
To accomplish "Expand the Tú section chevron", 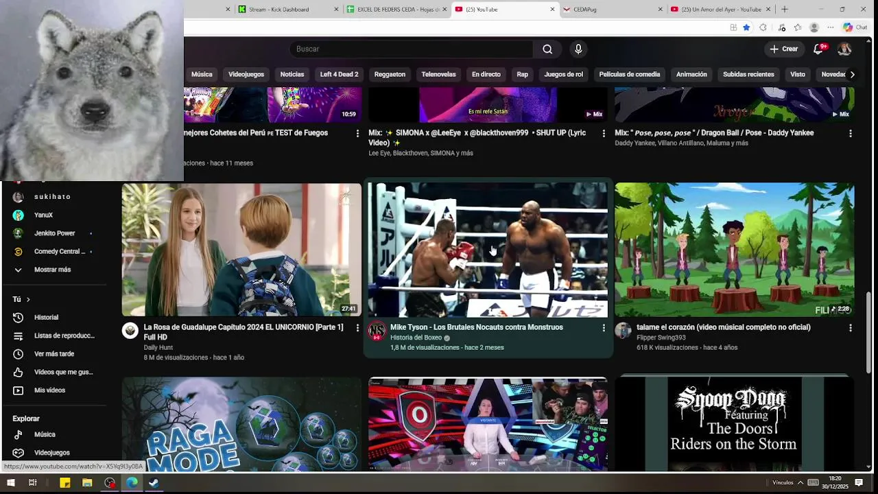I will [x=28, y=300].
